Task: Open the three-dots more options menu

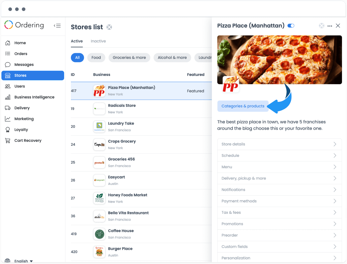Action: (x=330, y=26)
